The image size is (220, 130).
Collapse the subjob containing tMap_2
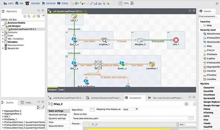point(67,57)
